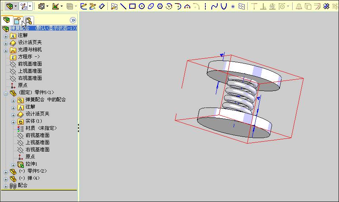Open the assembly icon dropdown arrow

15,6
